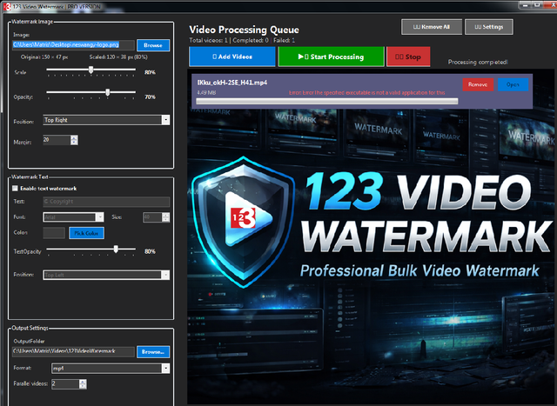Screen dimensions: 557x406
Task: Click the video progress bar
Action: coord(327,102)
